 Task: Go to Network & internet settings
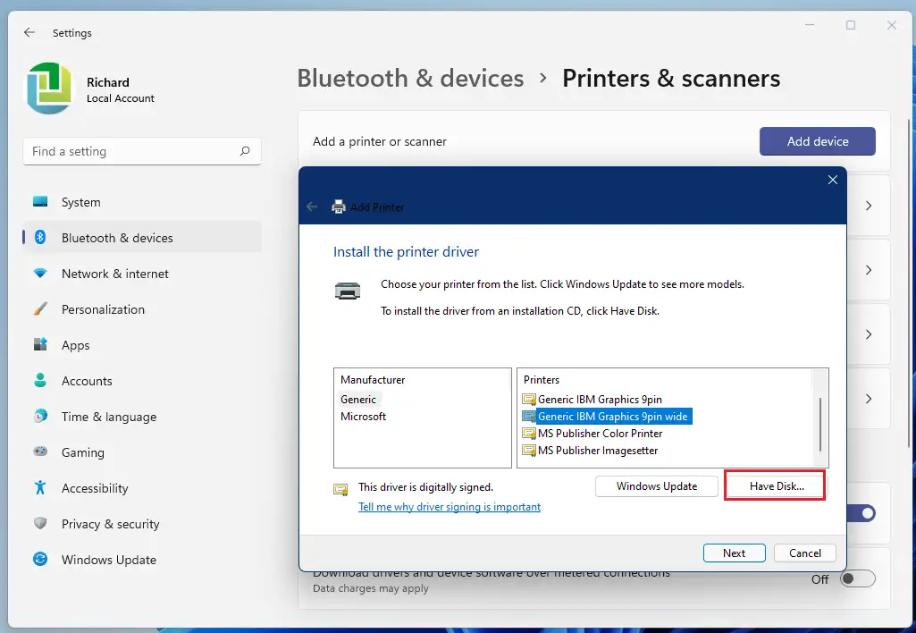(142, 274)
